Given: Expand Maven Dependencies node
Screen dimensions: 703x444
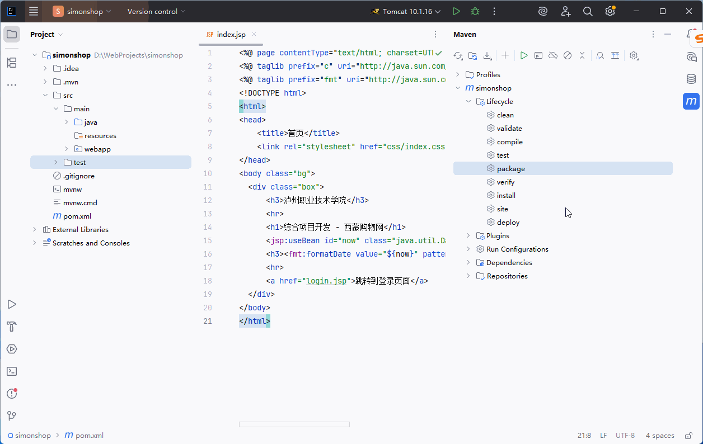Looking at the screenshot, I should click(468, 262).
